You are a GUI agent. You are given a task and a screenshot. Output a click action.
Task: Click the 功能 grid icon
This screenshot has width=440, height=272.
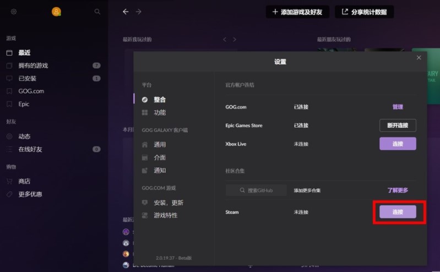[145, 112]
